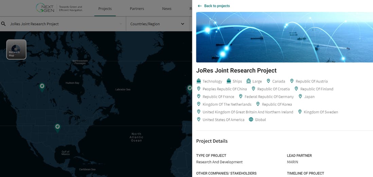Image resolution: width=373 pixels, height=177 pixels.
Task: Click the Canada location pin icon
Action: pos(268,81)
